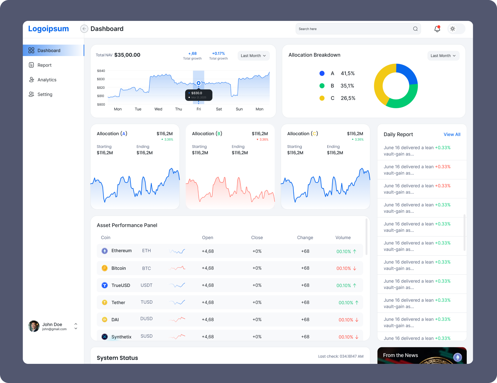The height and width of the screenshot is (383, 497).
Task: Click the Dashboard grid icon in sidebar
Action: (31, 50)
